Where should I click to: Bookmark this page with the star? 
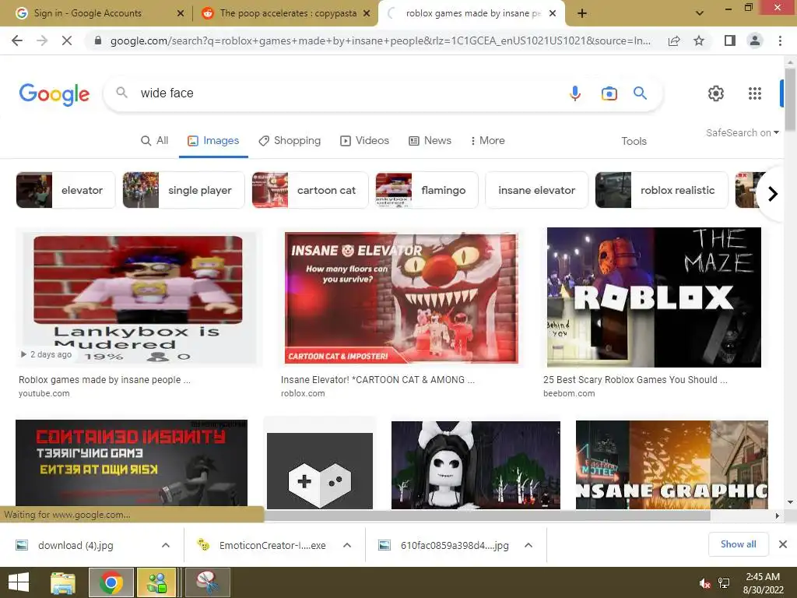click(x=699, y=40)
